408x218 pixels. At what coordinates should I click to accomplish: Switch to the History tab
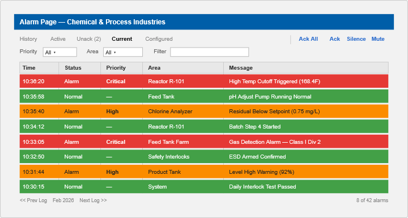[28, 39]
